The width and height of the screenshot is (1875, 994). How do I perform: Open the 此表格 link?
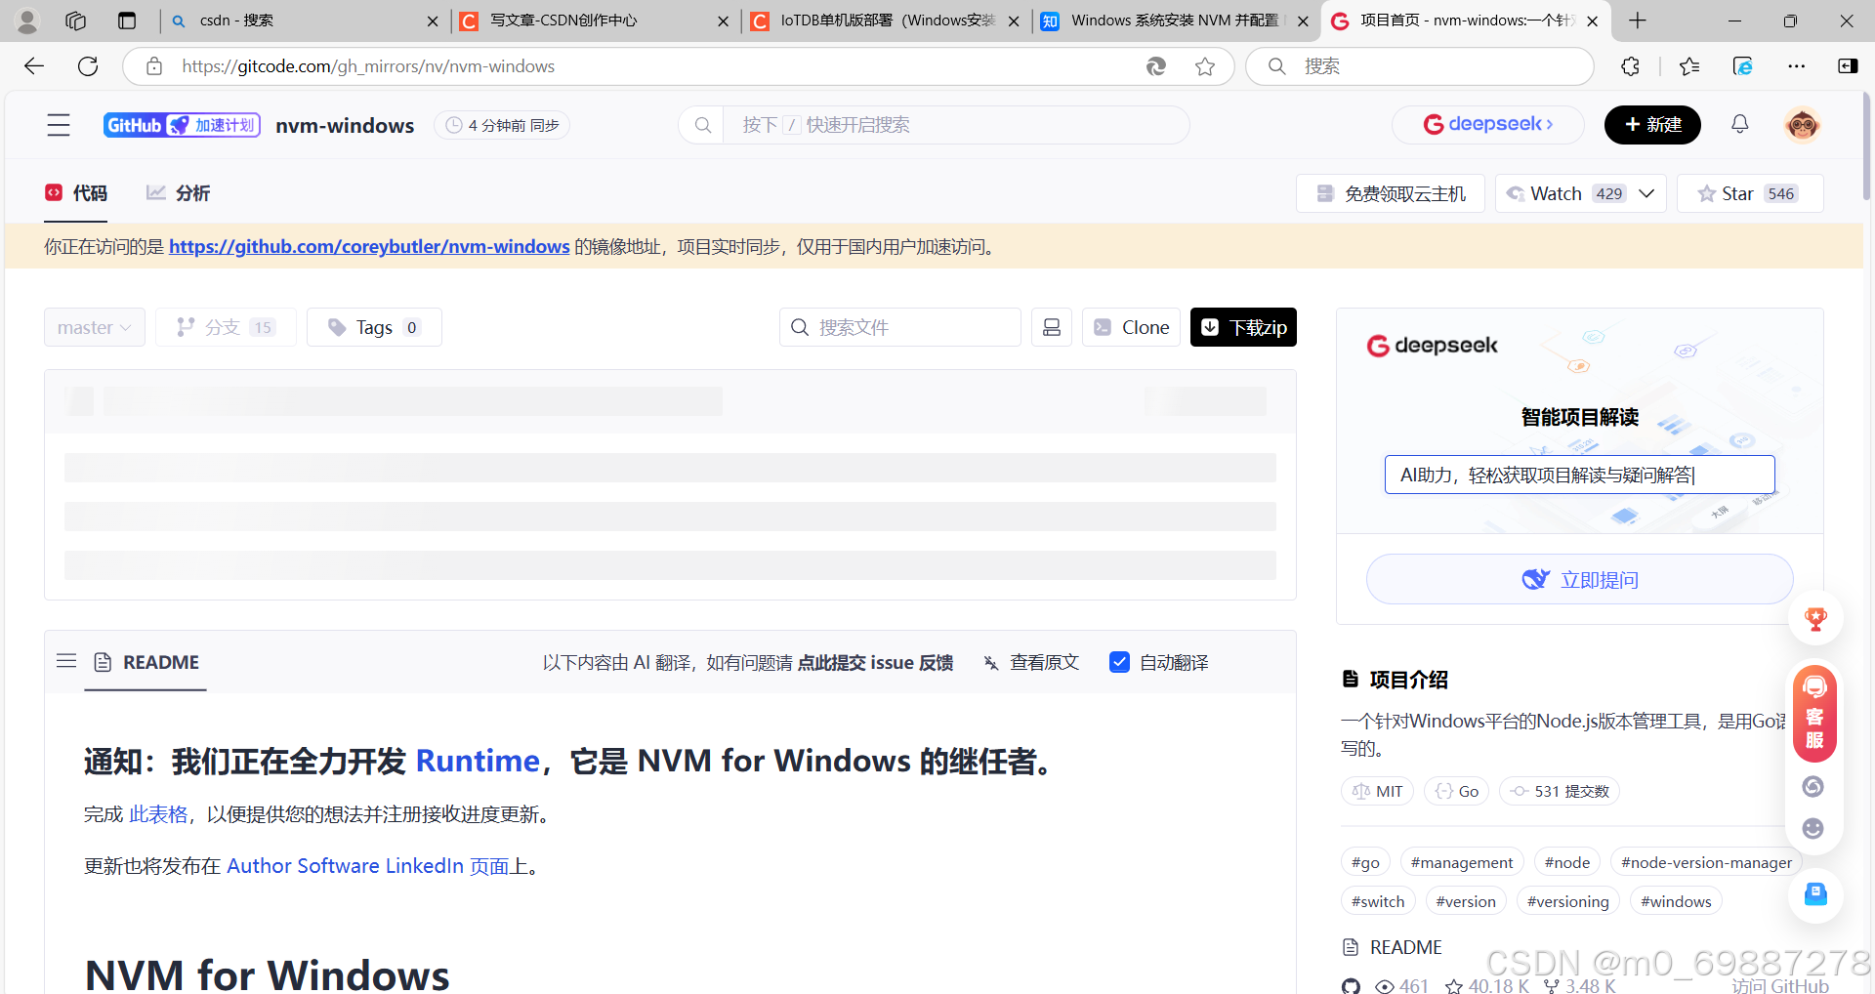coord(158,814)
